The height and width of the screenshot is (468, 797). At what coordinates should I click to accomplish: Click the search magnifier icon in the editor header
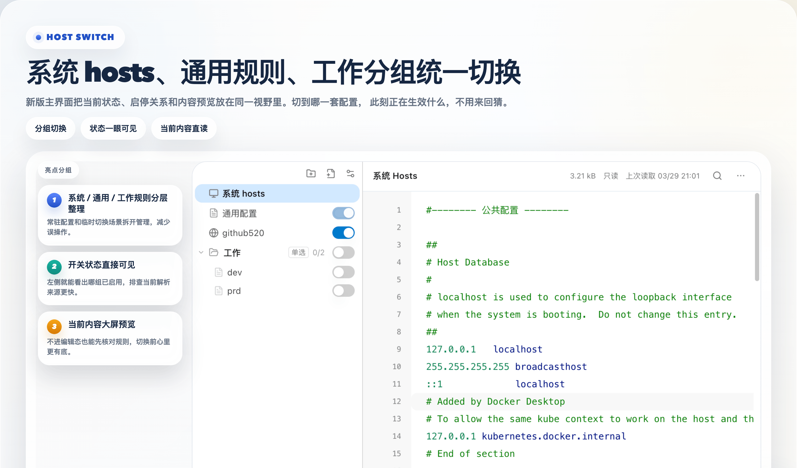click(x=717, y=176)
